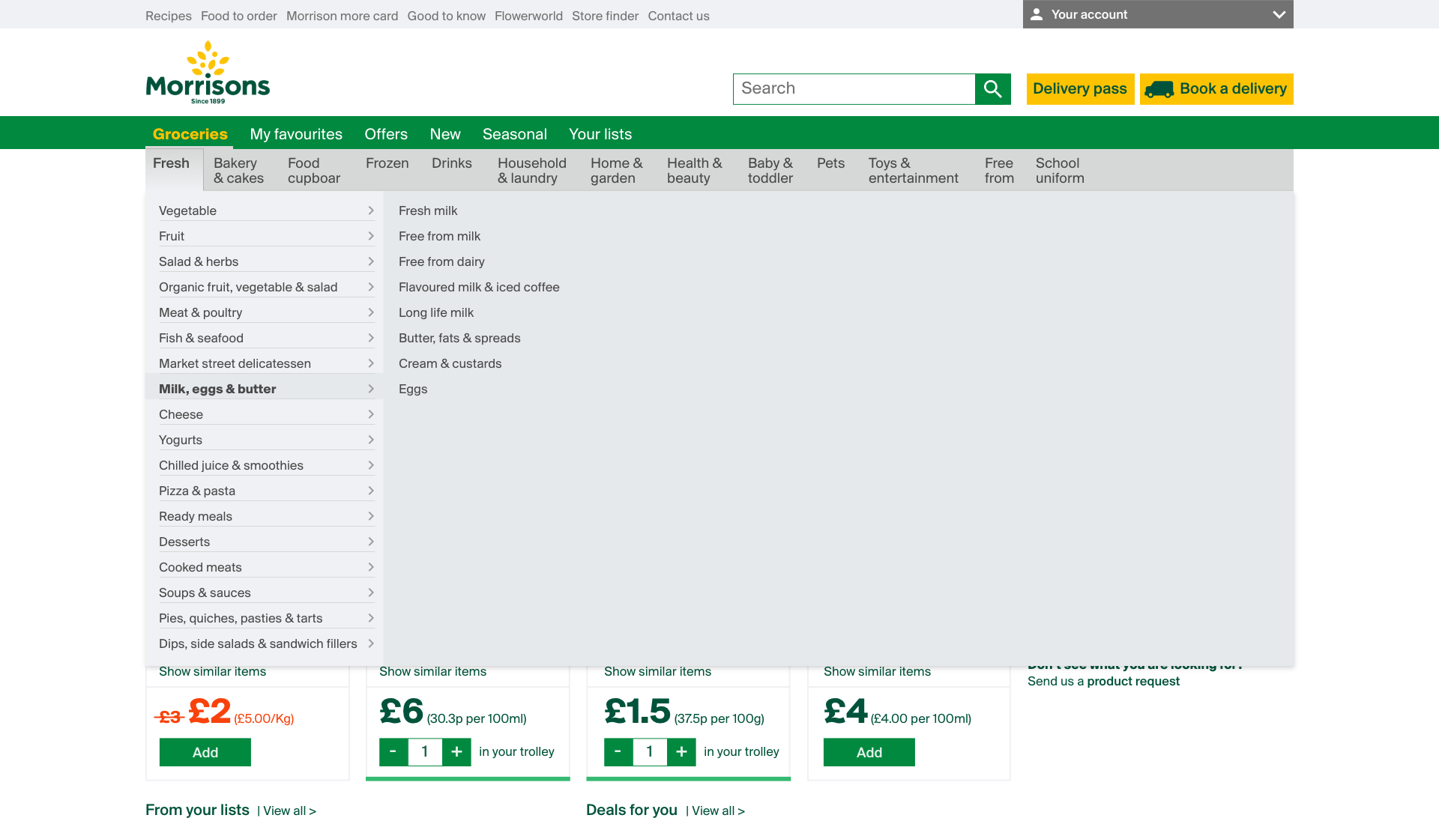Open the Your account dropdown chevron
Image resolution: width=1439 pixels, height=824 pixels.
tap(1279, 14)
